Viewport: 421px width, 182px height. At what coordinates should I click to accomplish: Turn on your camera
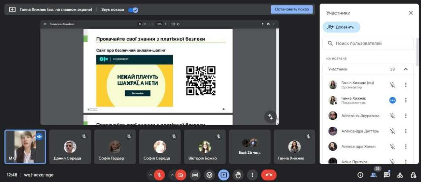(181, 175)
